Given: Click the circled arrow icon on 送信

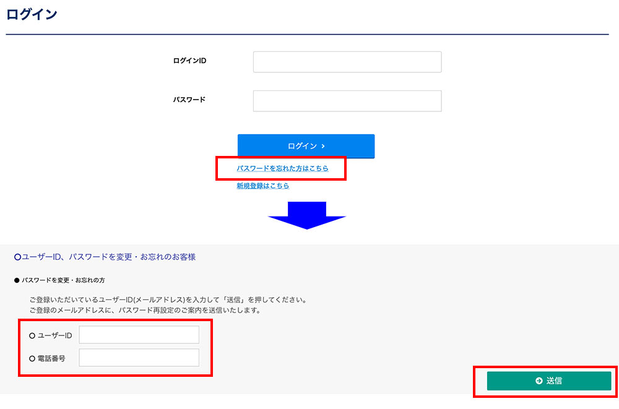Looking at the screenshot, I should (539, 381).
